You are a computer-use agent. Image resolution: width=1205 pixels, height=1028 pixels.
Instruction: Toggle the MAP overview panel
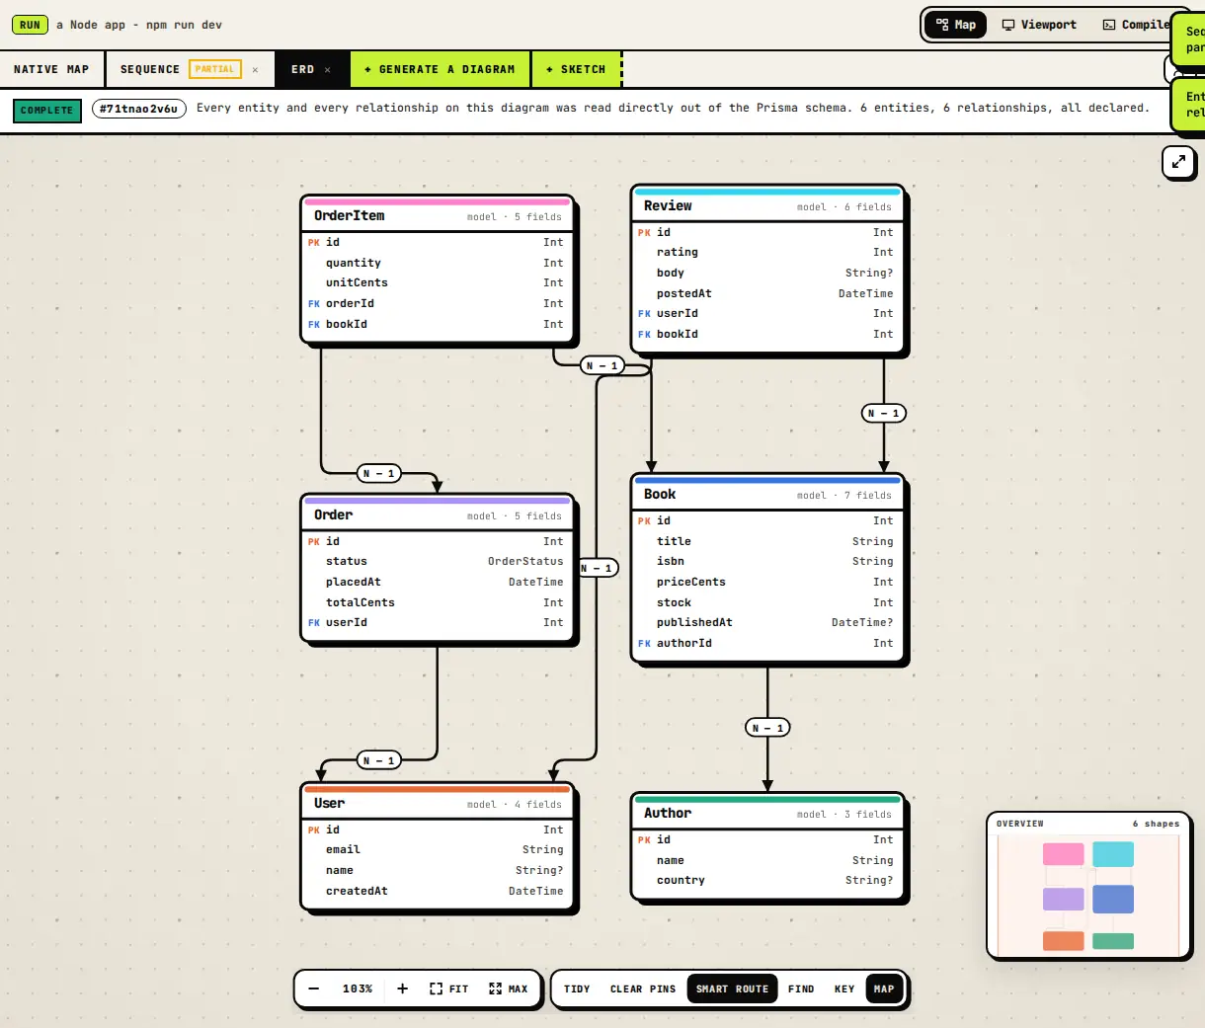point(884,988)
